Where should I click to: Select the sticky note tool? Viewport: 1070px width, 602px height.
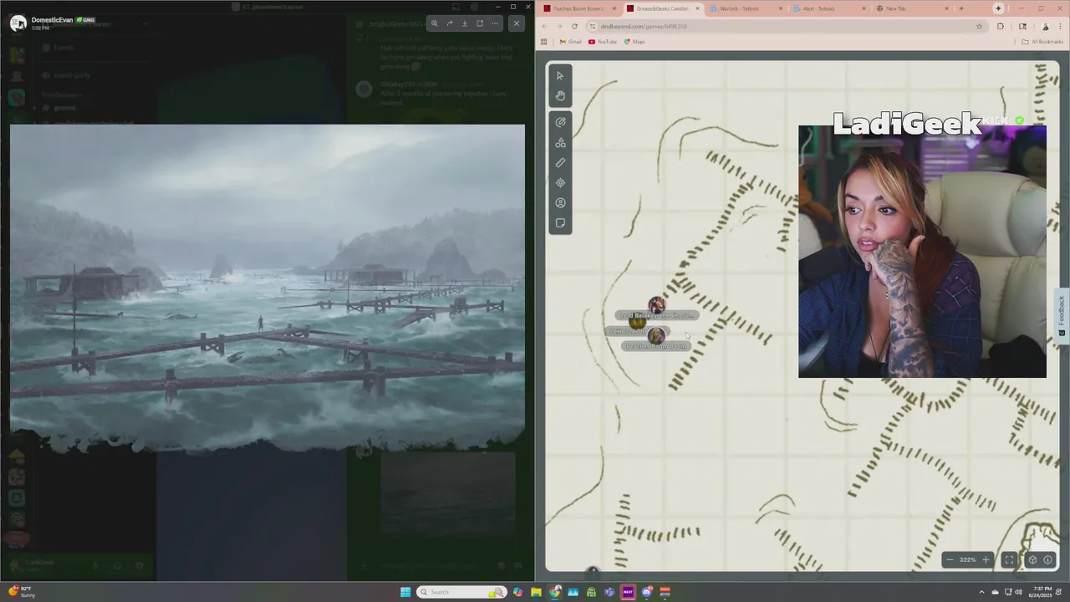(x=560, y=222)
